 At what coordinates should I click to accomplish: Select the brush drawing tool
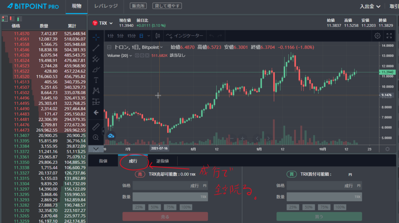(x=96, y=69)
